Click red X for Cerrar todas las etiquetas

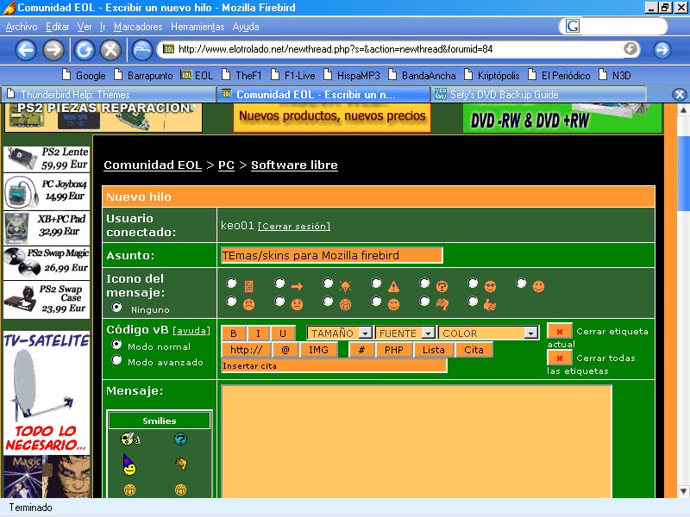tap(559, 358)
